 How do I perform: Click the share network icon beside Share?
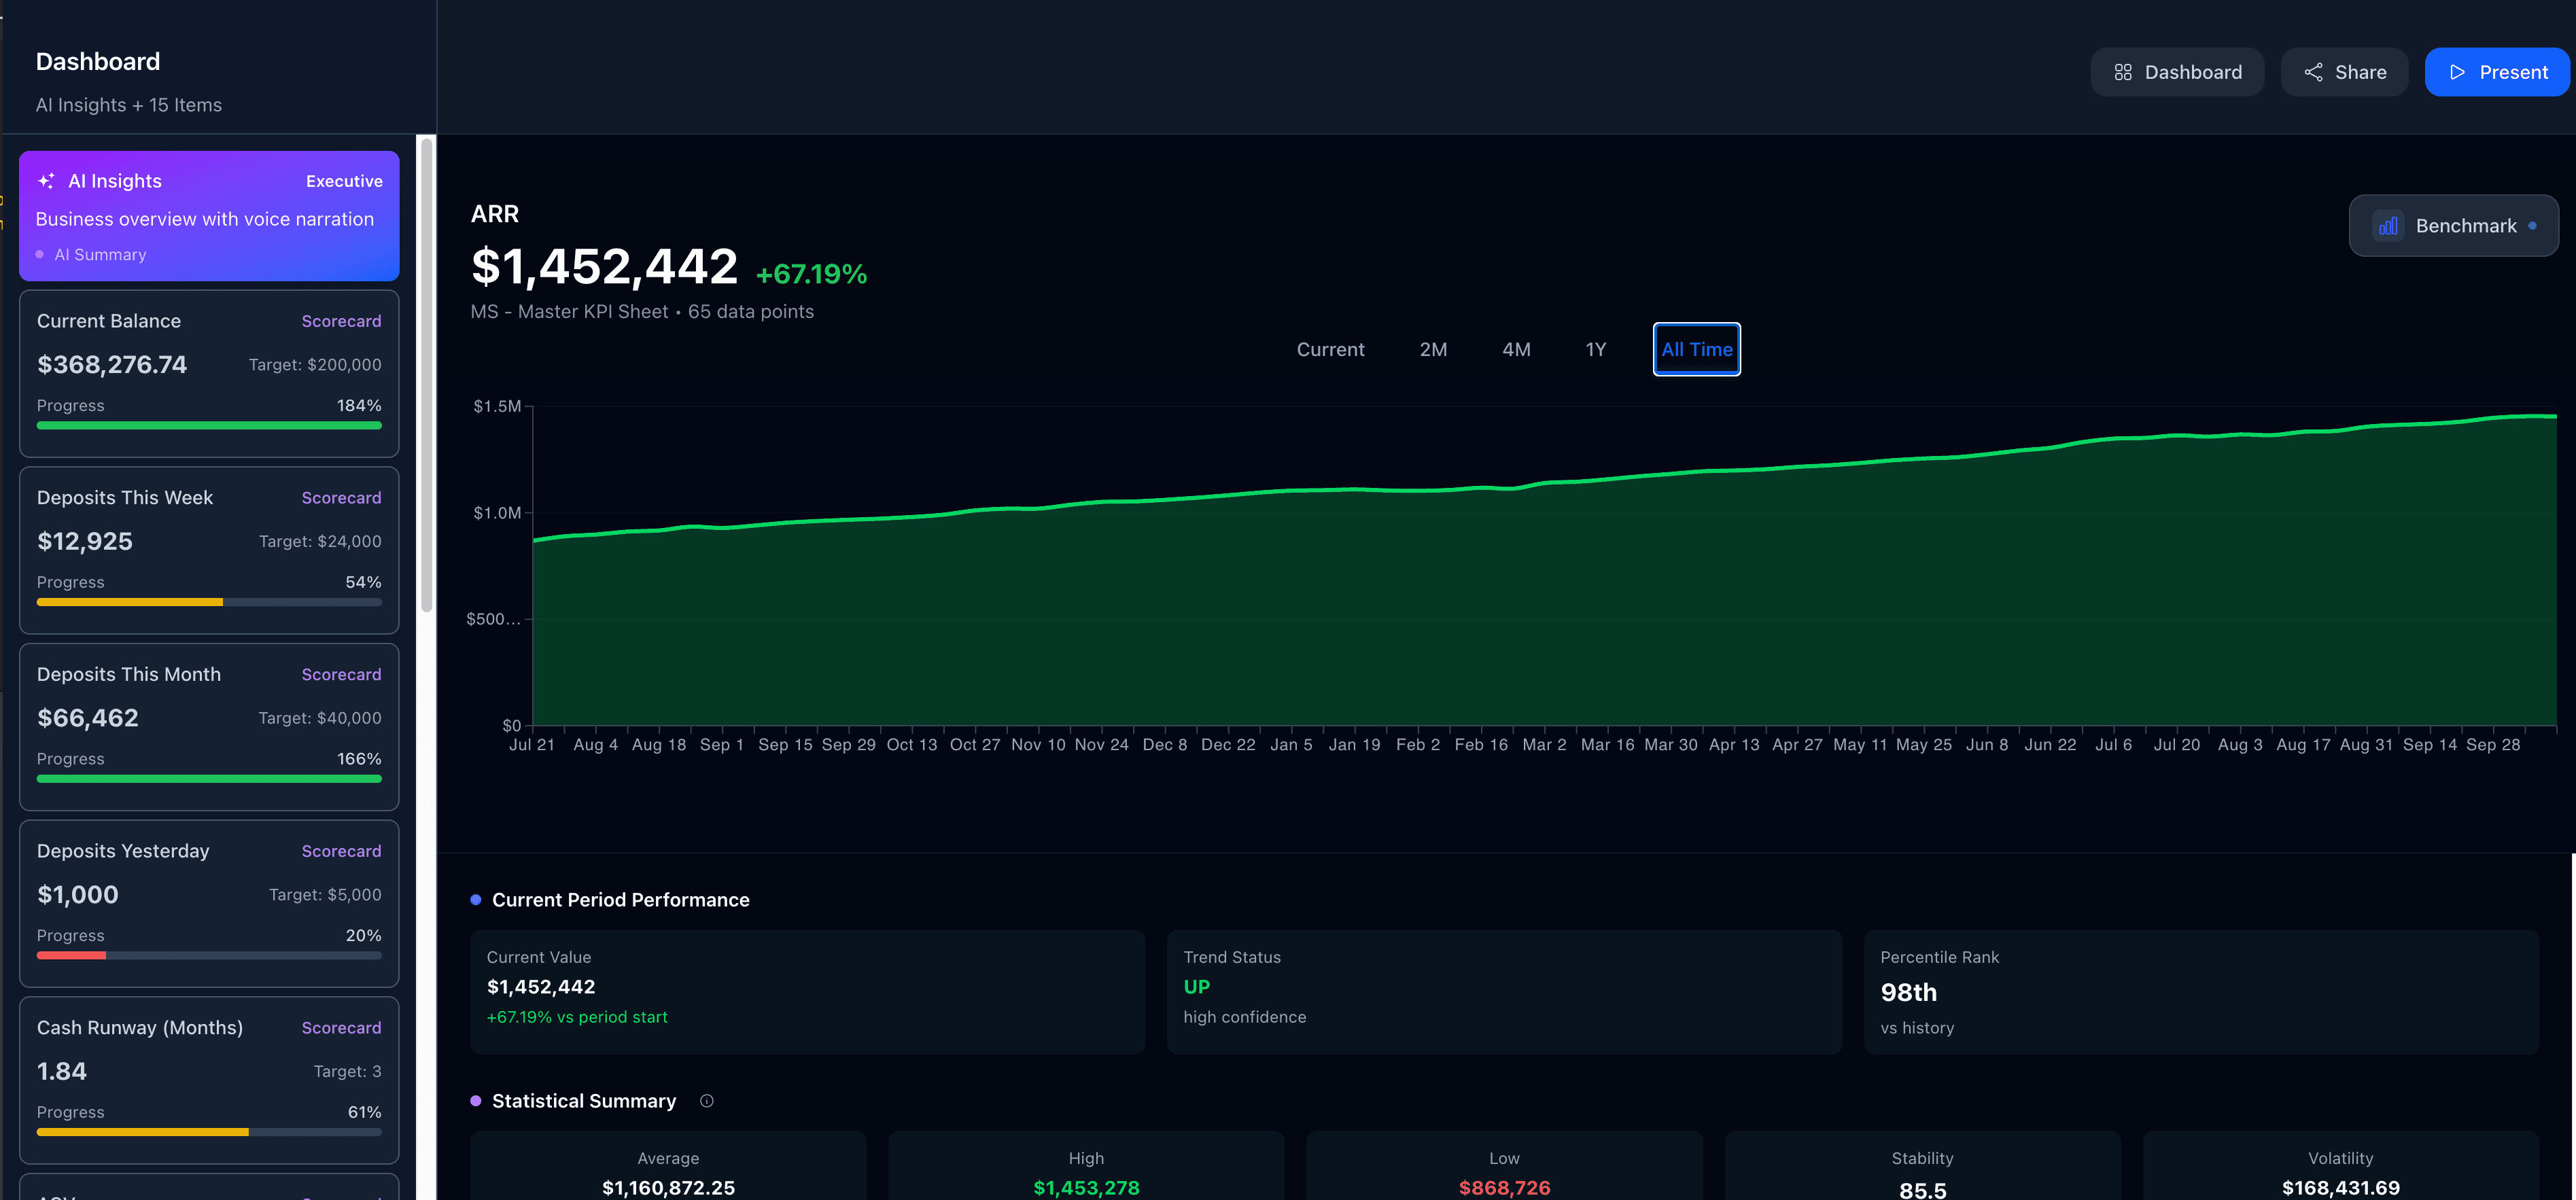tap(2314, 71)
